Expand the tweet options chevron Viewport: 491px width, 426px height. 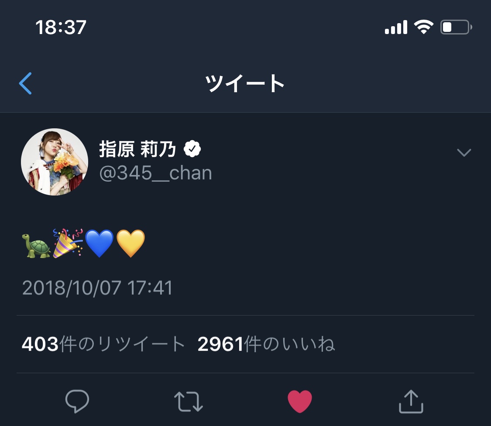pos(464,152)
